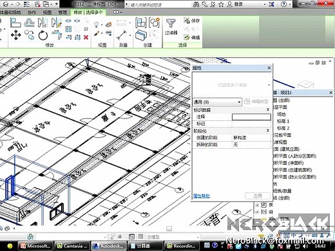The width and height of the screenshot is (335, 251).
Task: Open the 协作 ribbon tab
Action: pos(32,12)
